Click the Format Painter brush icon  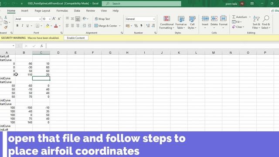(x=6, y=27)
